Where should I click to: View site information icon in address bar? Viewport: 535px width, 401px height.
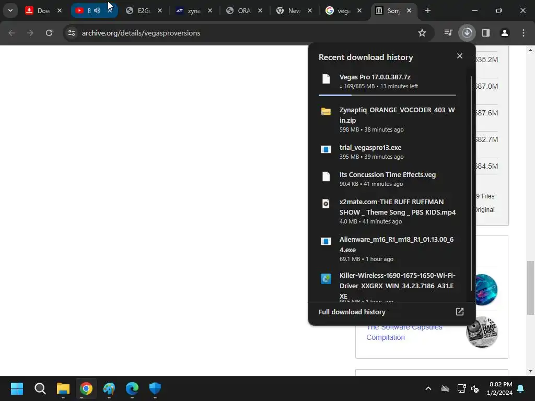click(72, 33)
